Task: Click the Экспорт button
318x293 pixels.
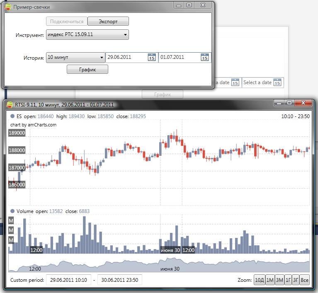Action: [x=108, y=21]
